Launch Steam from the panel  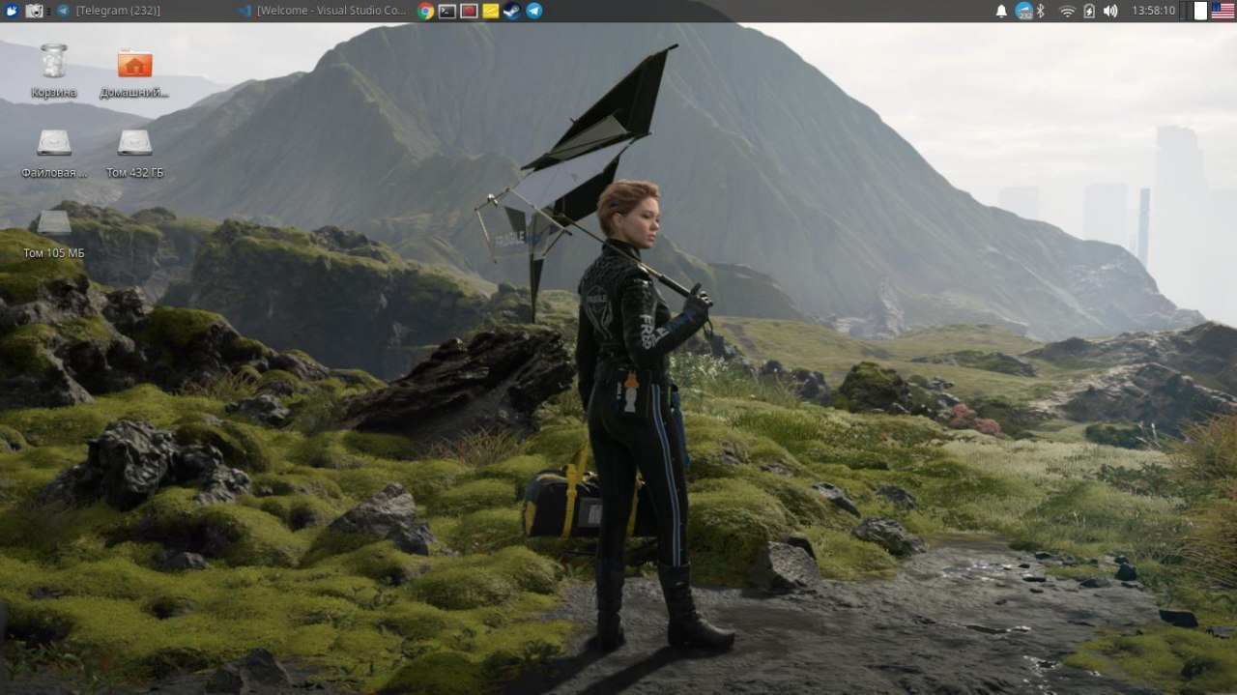point(511,11)
